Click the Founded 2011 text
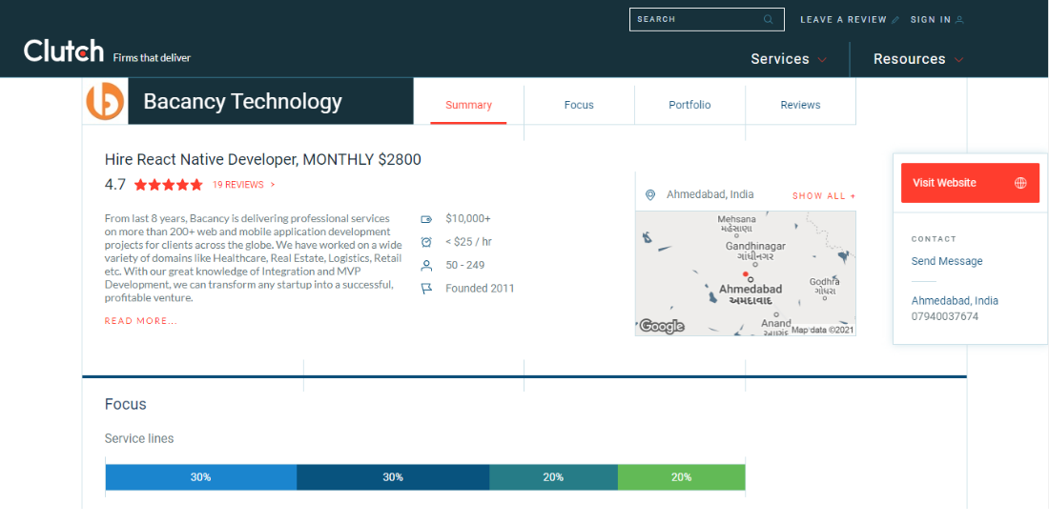 tap(480, 289)
